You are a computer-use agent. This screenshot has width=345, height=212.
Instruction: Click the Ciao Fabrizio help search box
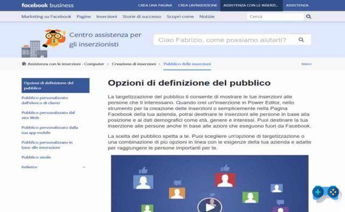point(232,40)
